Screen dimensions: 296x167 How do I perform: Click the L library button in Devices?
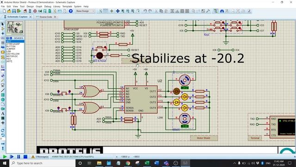[x=11, y=38]
